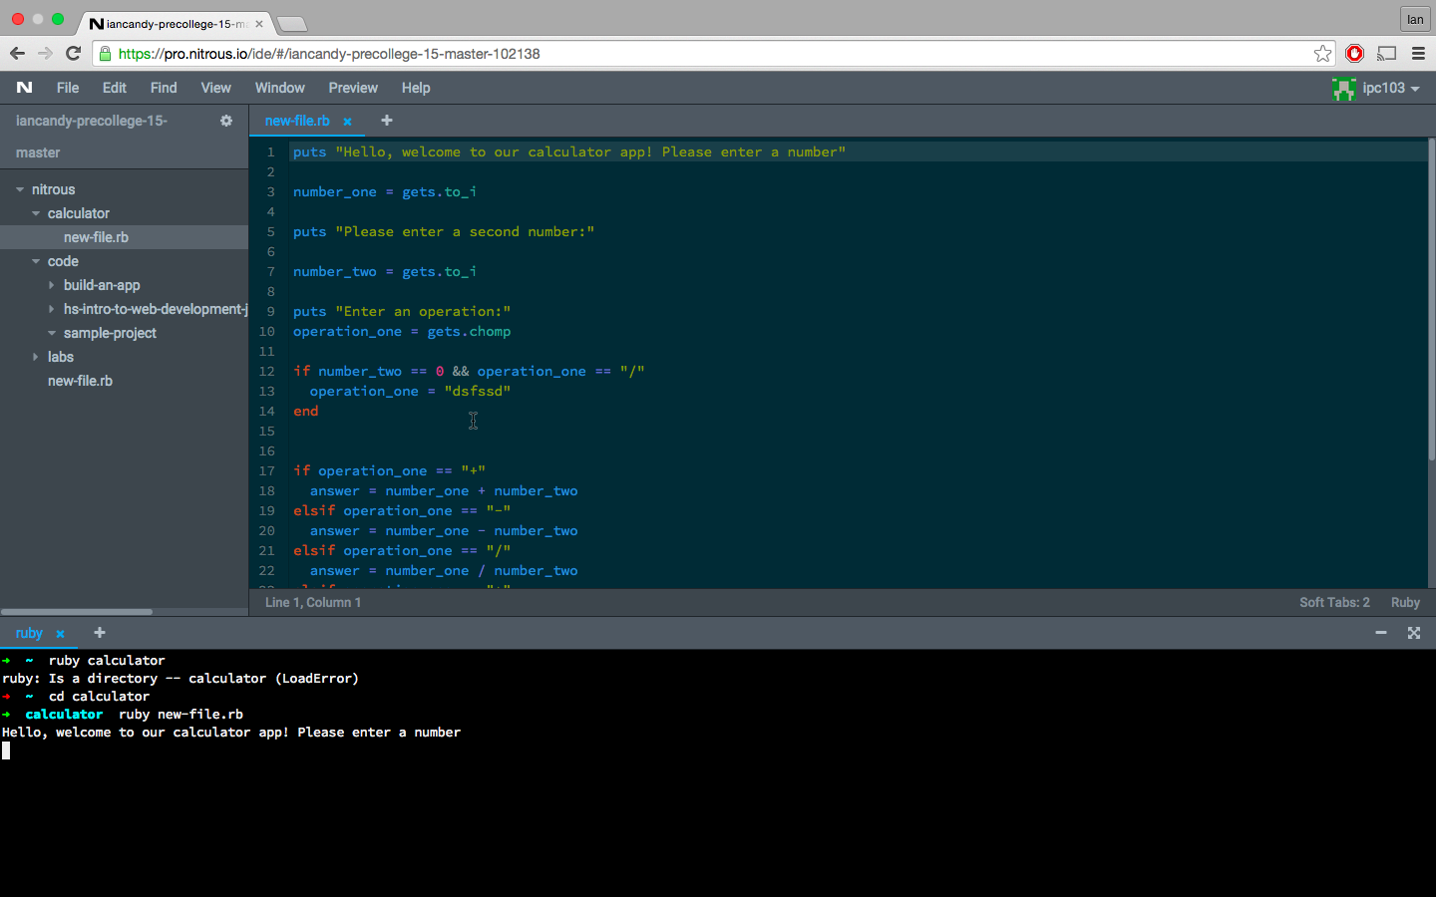
Task: Open Chrome hamburger menu
Action: [x=1418, y=54]
